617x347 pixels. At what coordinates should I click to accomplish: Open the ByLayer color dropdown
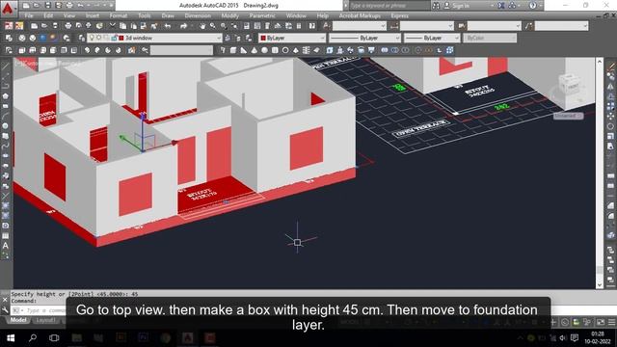tap(322, 38)
